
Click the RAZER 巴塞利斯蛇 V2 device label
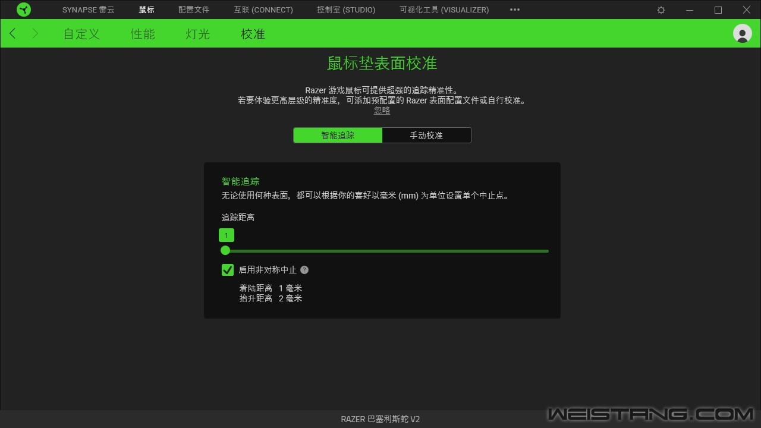(x=380, y=419)
